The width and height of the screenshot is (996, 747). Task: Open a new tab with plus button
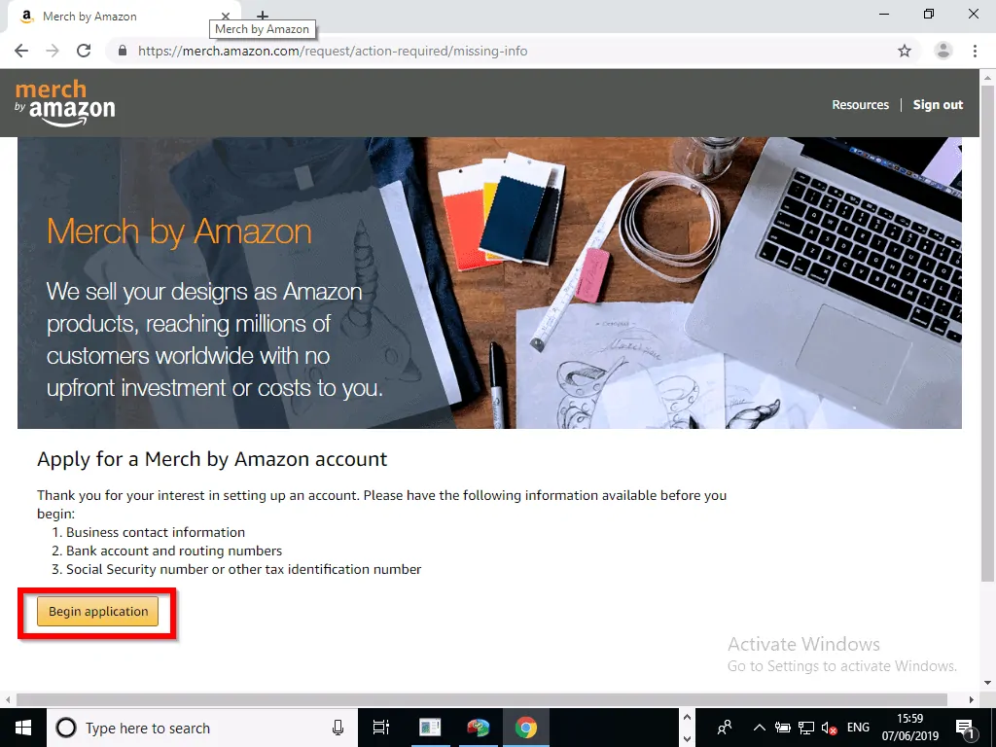(263, 17)
